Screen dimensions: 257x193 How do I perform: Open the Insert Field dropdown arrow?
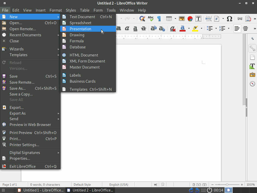[223, 19]
